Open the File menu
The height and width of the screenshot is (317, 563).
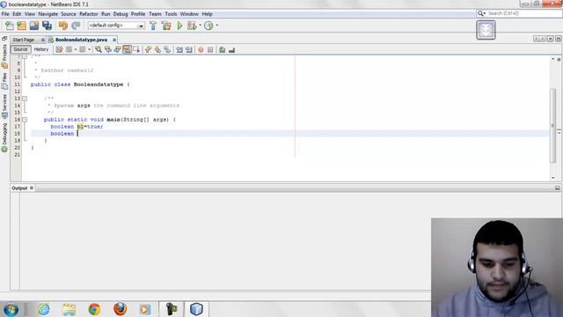tap(5, 14)
